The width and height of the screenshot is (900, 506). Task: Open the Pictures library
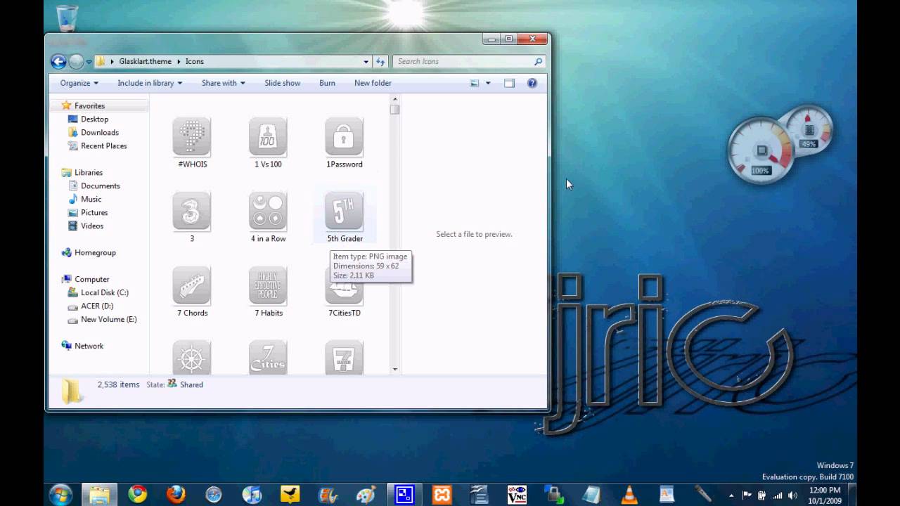pos(94,212)
